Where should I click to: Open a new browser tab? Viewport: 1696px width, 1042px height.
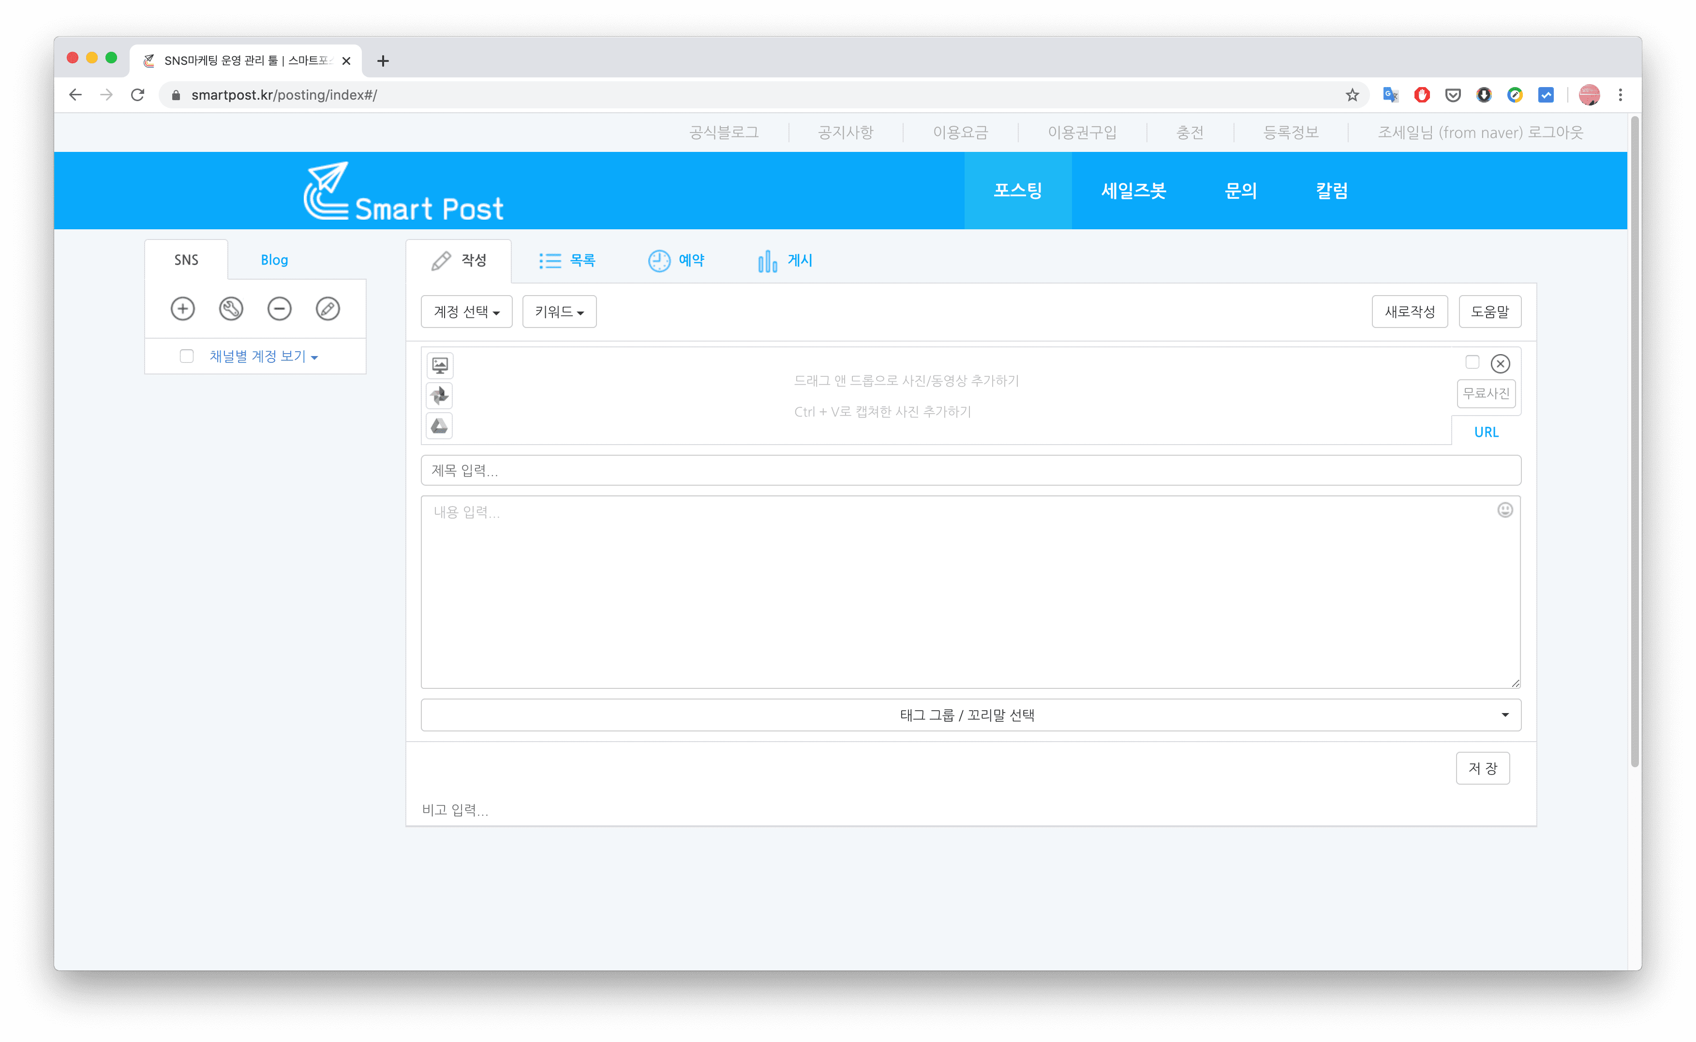coord(383,60)
